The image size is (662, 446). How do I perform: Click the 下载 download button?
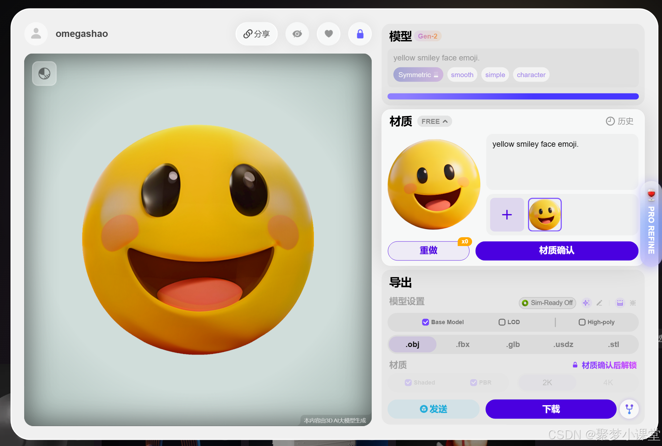click(551, 409)
